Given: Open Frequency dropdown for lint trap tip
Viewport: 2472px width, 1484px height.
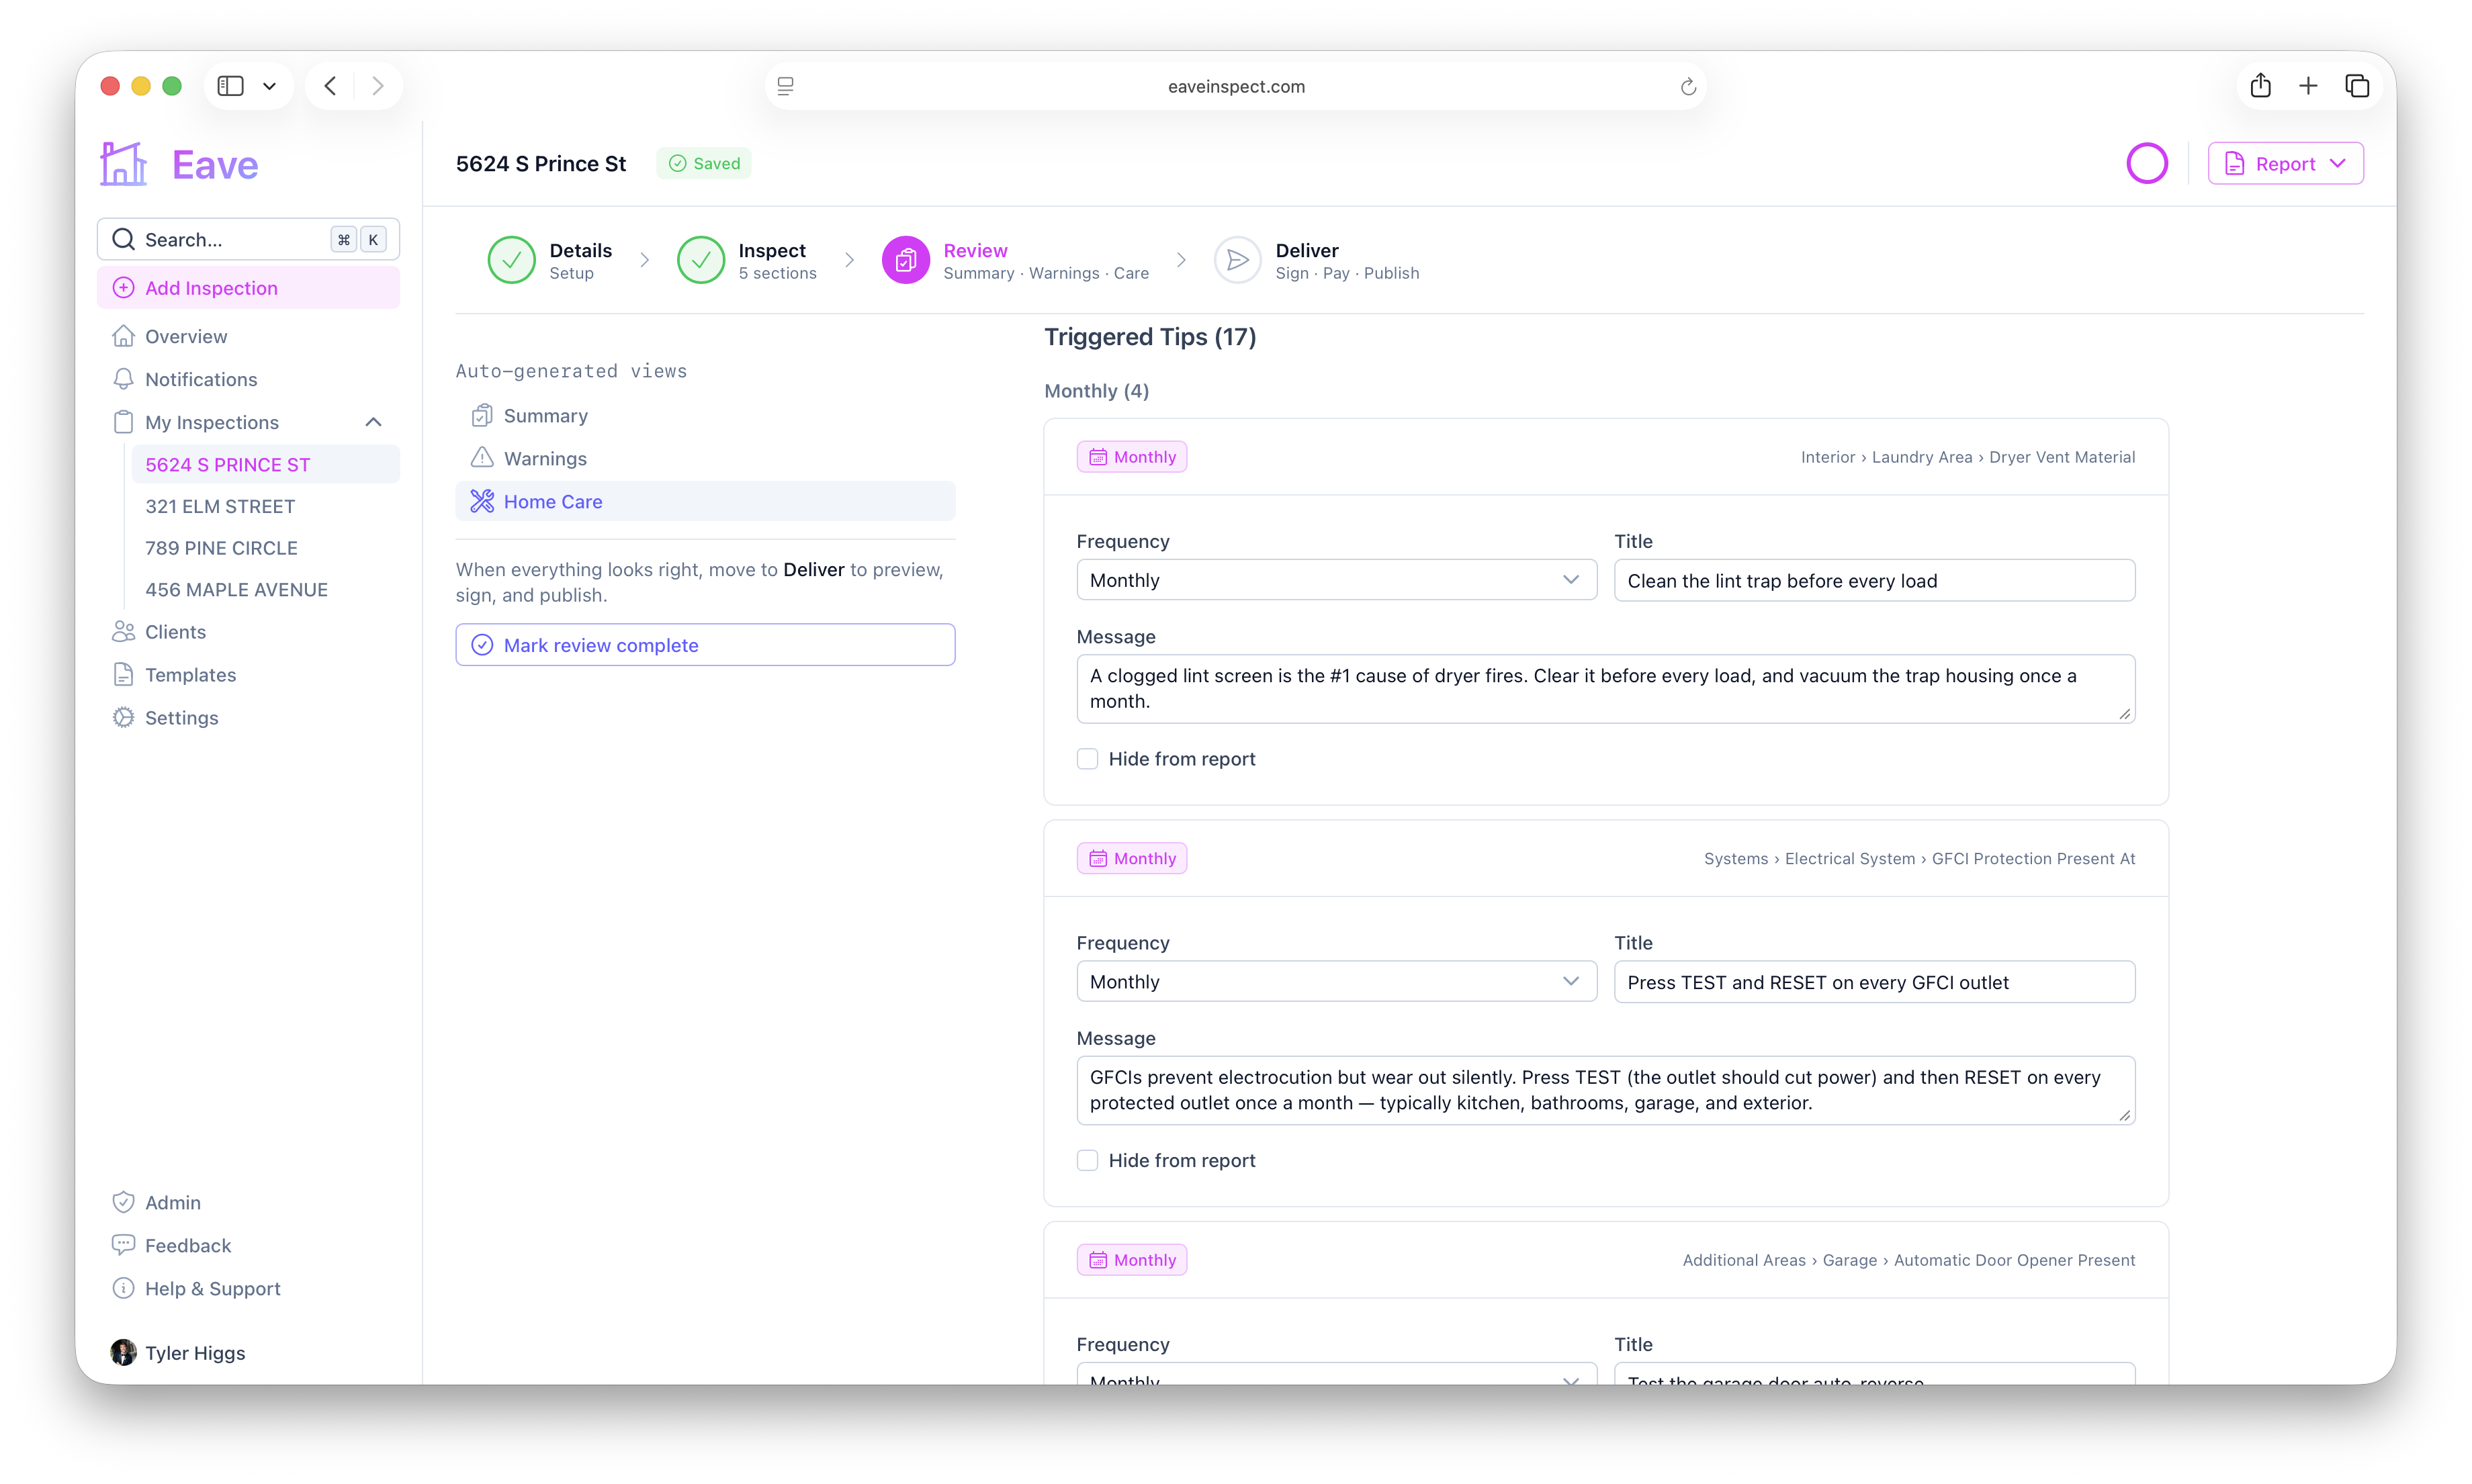Looking at the screenshot, I should 1337,580.
